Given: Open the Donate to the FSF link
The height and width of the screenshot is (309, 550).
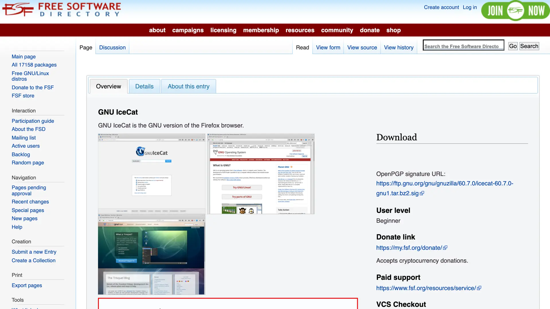Looking at the screenshot, I should pos(33,88).
